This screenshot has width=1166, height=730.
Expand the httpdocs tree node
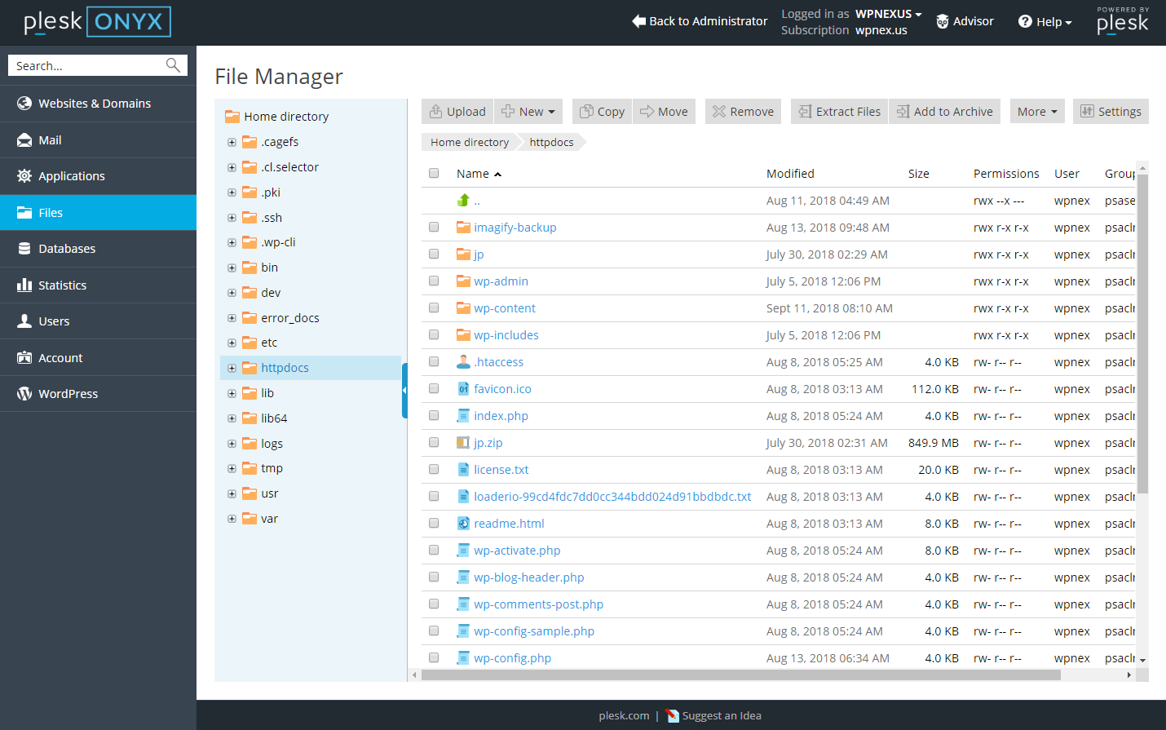(232, 368)
